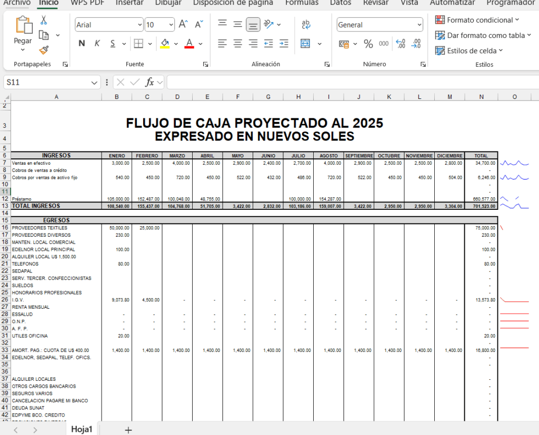Click the insert function fx icon
This screenshot has width=539, height=435.
[149, 82]
